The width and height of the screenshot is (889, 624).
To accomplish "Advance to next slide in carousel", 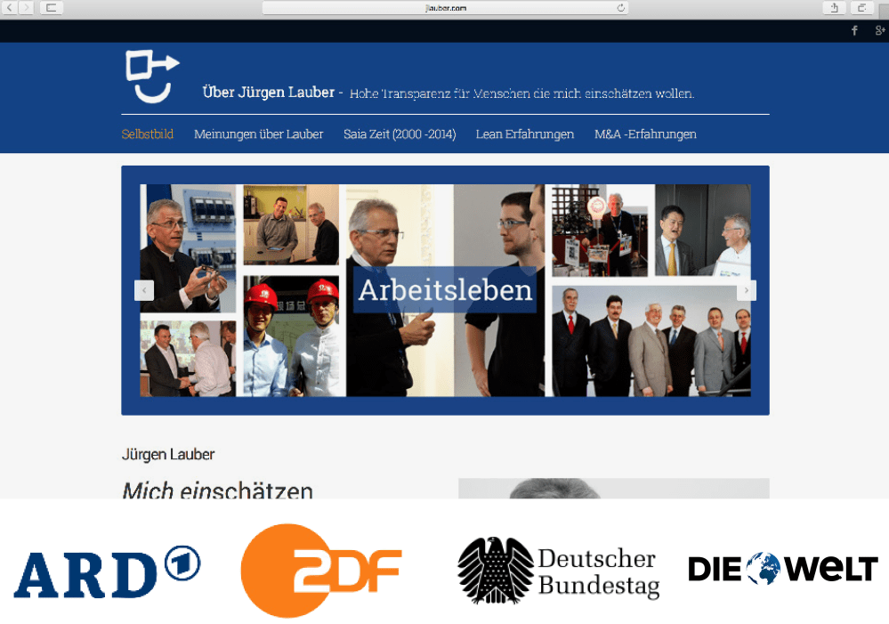I will 747,290.
